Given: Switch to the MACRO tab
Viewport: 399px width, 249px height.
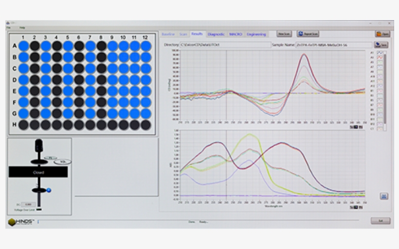Looking at the screenshot, I should pos(236,34).
